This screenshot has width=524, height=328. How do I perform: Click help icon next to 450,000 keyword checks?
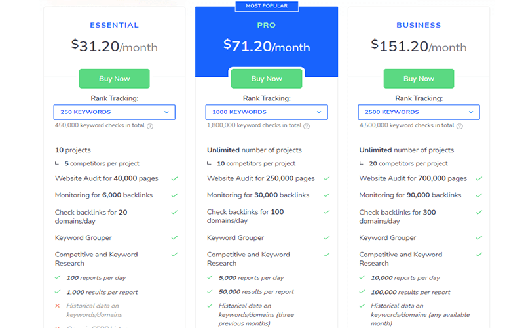click(x=150, y=126)
